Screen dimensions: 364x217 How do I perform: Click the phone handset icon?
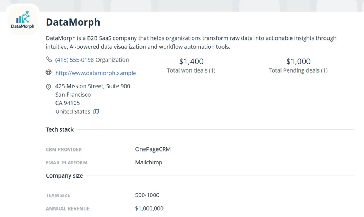point(48,59)
